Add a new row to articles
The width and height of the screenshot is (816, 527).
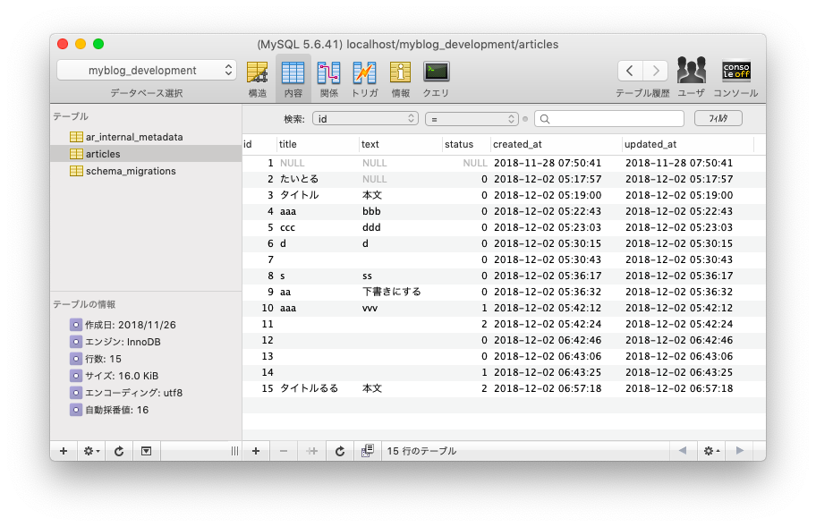click(256, 451)
